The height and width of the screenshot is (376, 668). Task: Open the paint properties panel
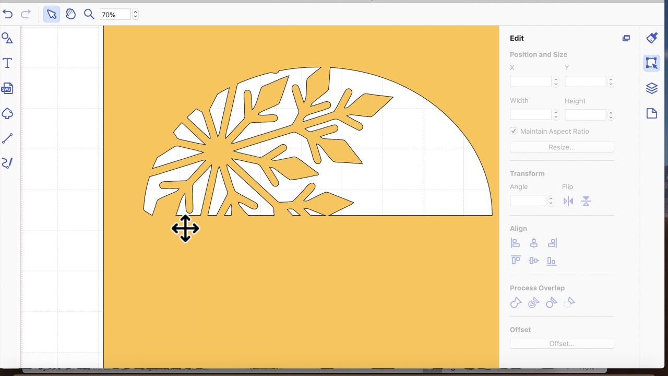point(652,38)
